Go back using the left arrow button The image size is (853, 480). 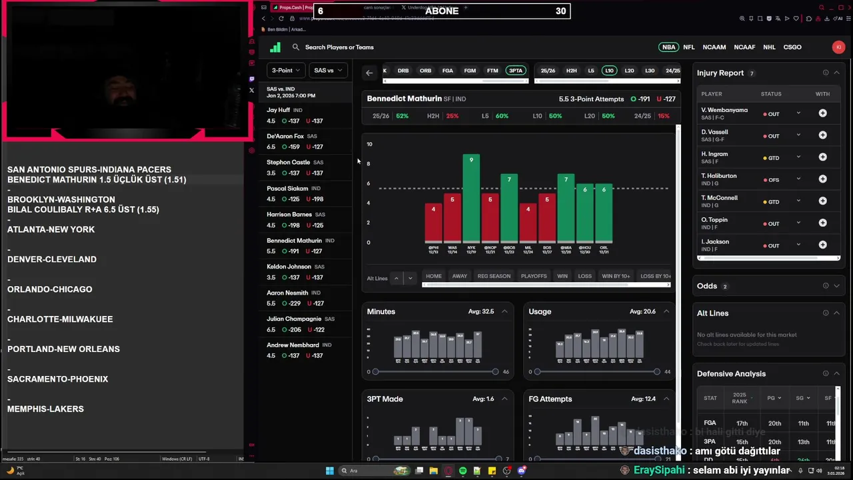coord(369,73)
